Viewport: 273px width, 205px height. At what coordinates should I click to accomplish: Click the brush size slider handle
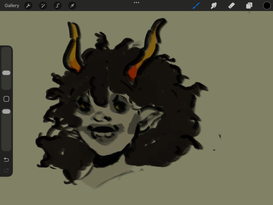[x=6, y=73]
